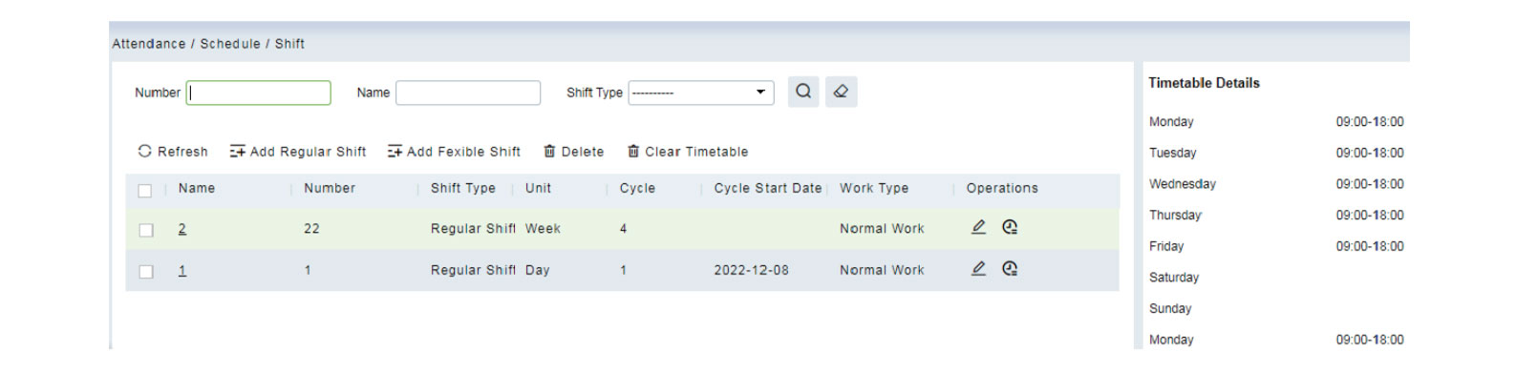Click the edit pencil icon for shift 1
Image resolution: width=1516 pixels, height=372 pixels.
point(978,269)
